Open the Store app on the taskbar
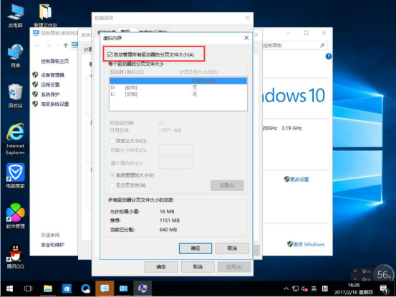396x297 pixels. [67, 288]
